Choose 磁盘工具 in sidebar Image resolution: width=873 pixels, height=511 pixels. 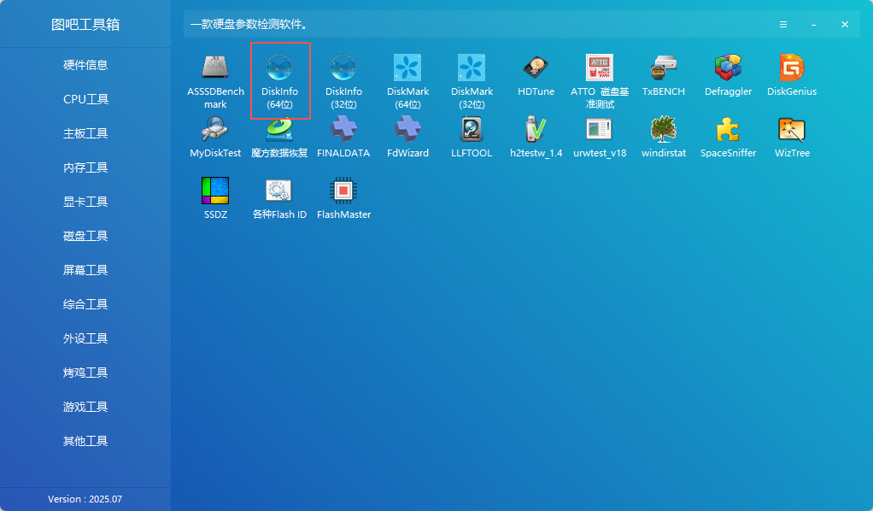(85, 236)
